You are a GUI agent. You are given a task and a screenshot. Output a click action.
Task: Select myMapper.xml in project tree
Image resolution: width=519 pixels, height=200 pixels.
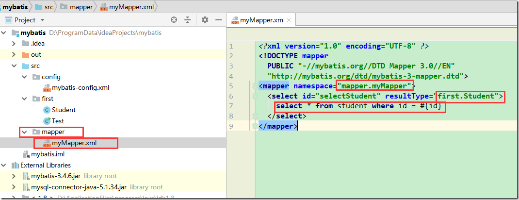click(x=74, y=143)
